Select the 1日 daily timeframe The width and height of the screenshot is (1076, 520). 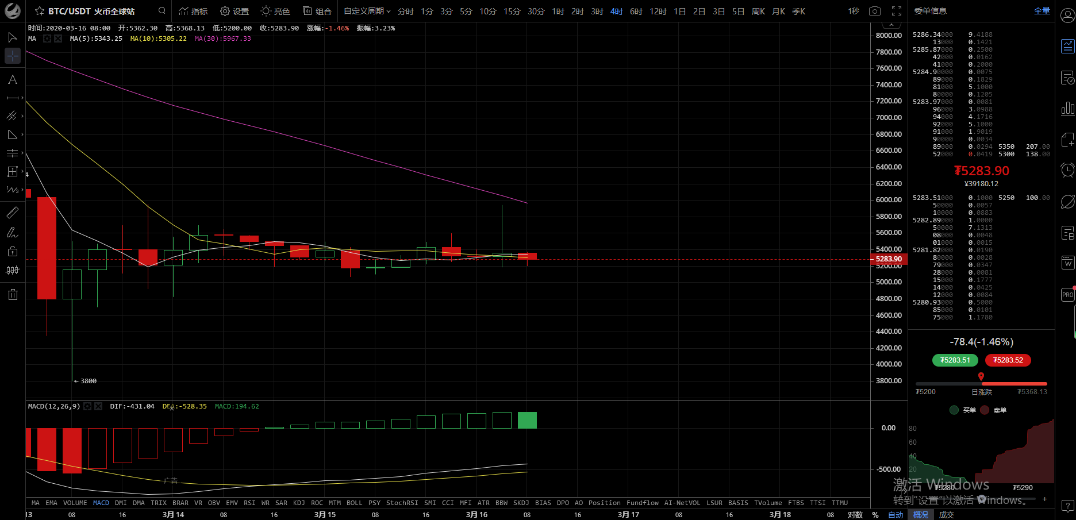pos(679,11)
